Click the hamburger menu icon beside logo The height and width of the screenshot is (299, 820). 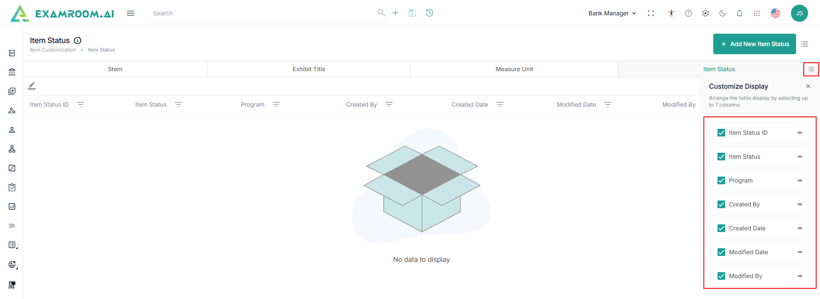(x=131, y=13)
